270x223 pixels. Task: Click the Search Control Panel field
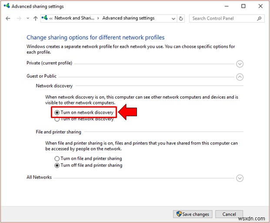pyautogui.click(x=227, y=18)
